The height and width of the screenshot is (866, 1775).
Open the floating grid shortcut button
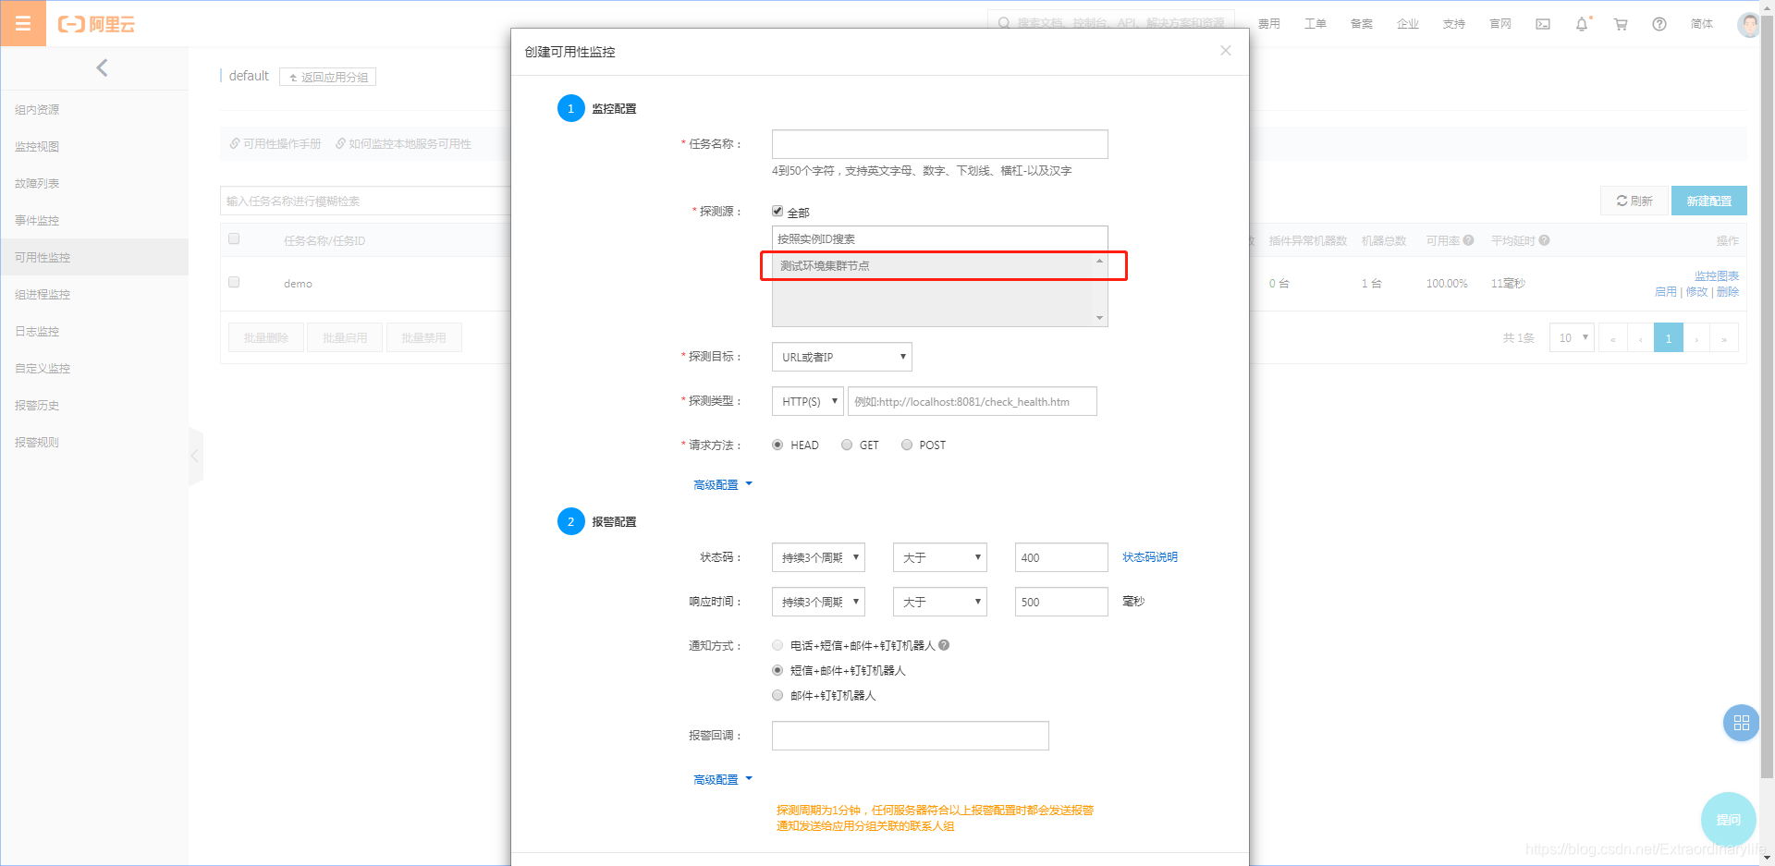(x=1741, y=723)
